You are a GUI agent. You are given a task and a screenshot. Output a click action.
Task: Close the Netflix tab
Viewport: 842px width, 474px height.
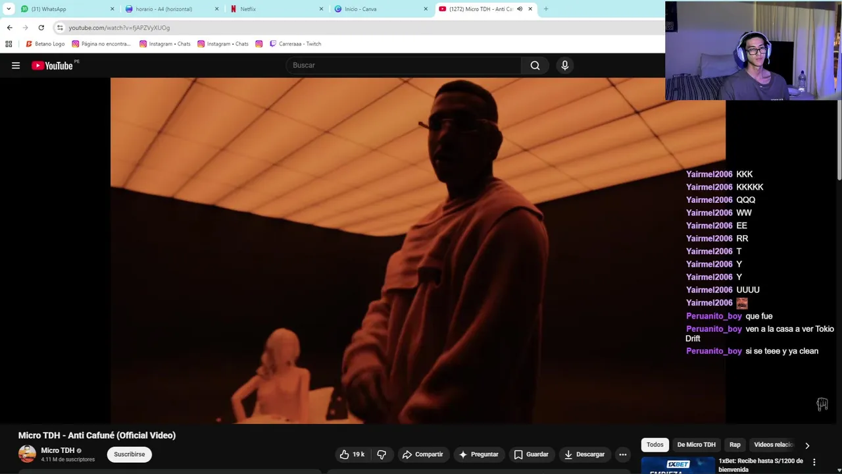coord(321,9)
